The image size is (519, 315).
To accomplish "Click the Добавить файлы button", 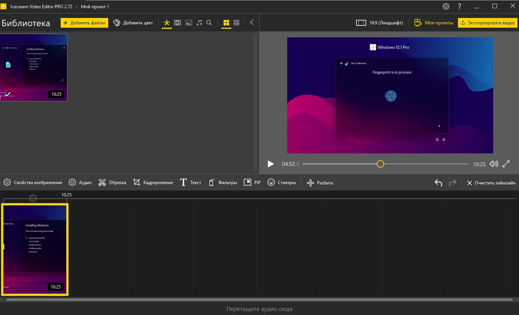I will 84,23.
